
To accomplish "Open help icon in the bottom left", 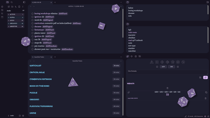I will pyautogui.click(x=20, y=116).
